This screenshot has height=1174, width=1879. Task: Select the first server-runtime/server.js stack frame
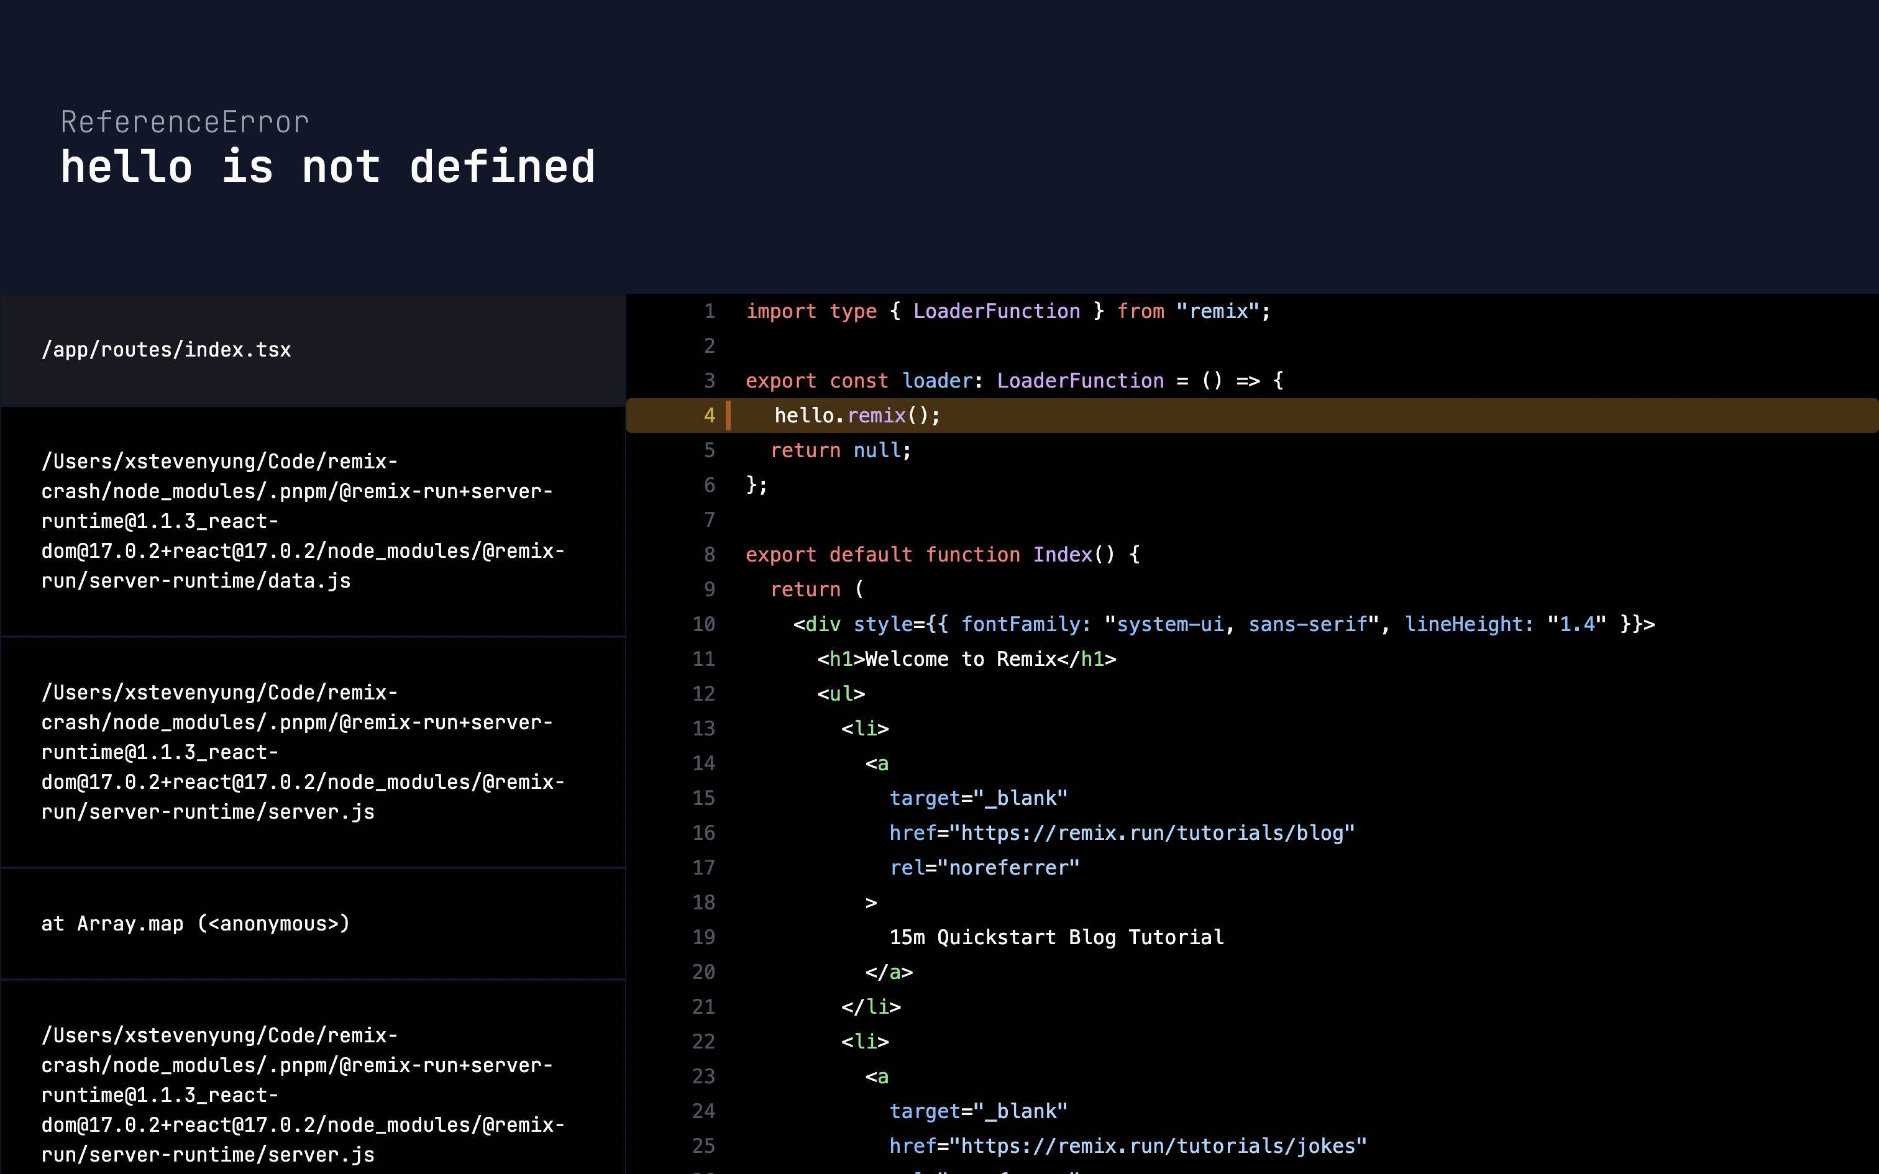pos(303,752)
